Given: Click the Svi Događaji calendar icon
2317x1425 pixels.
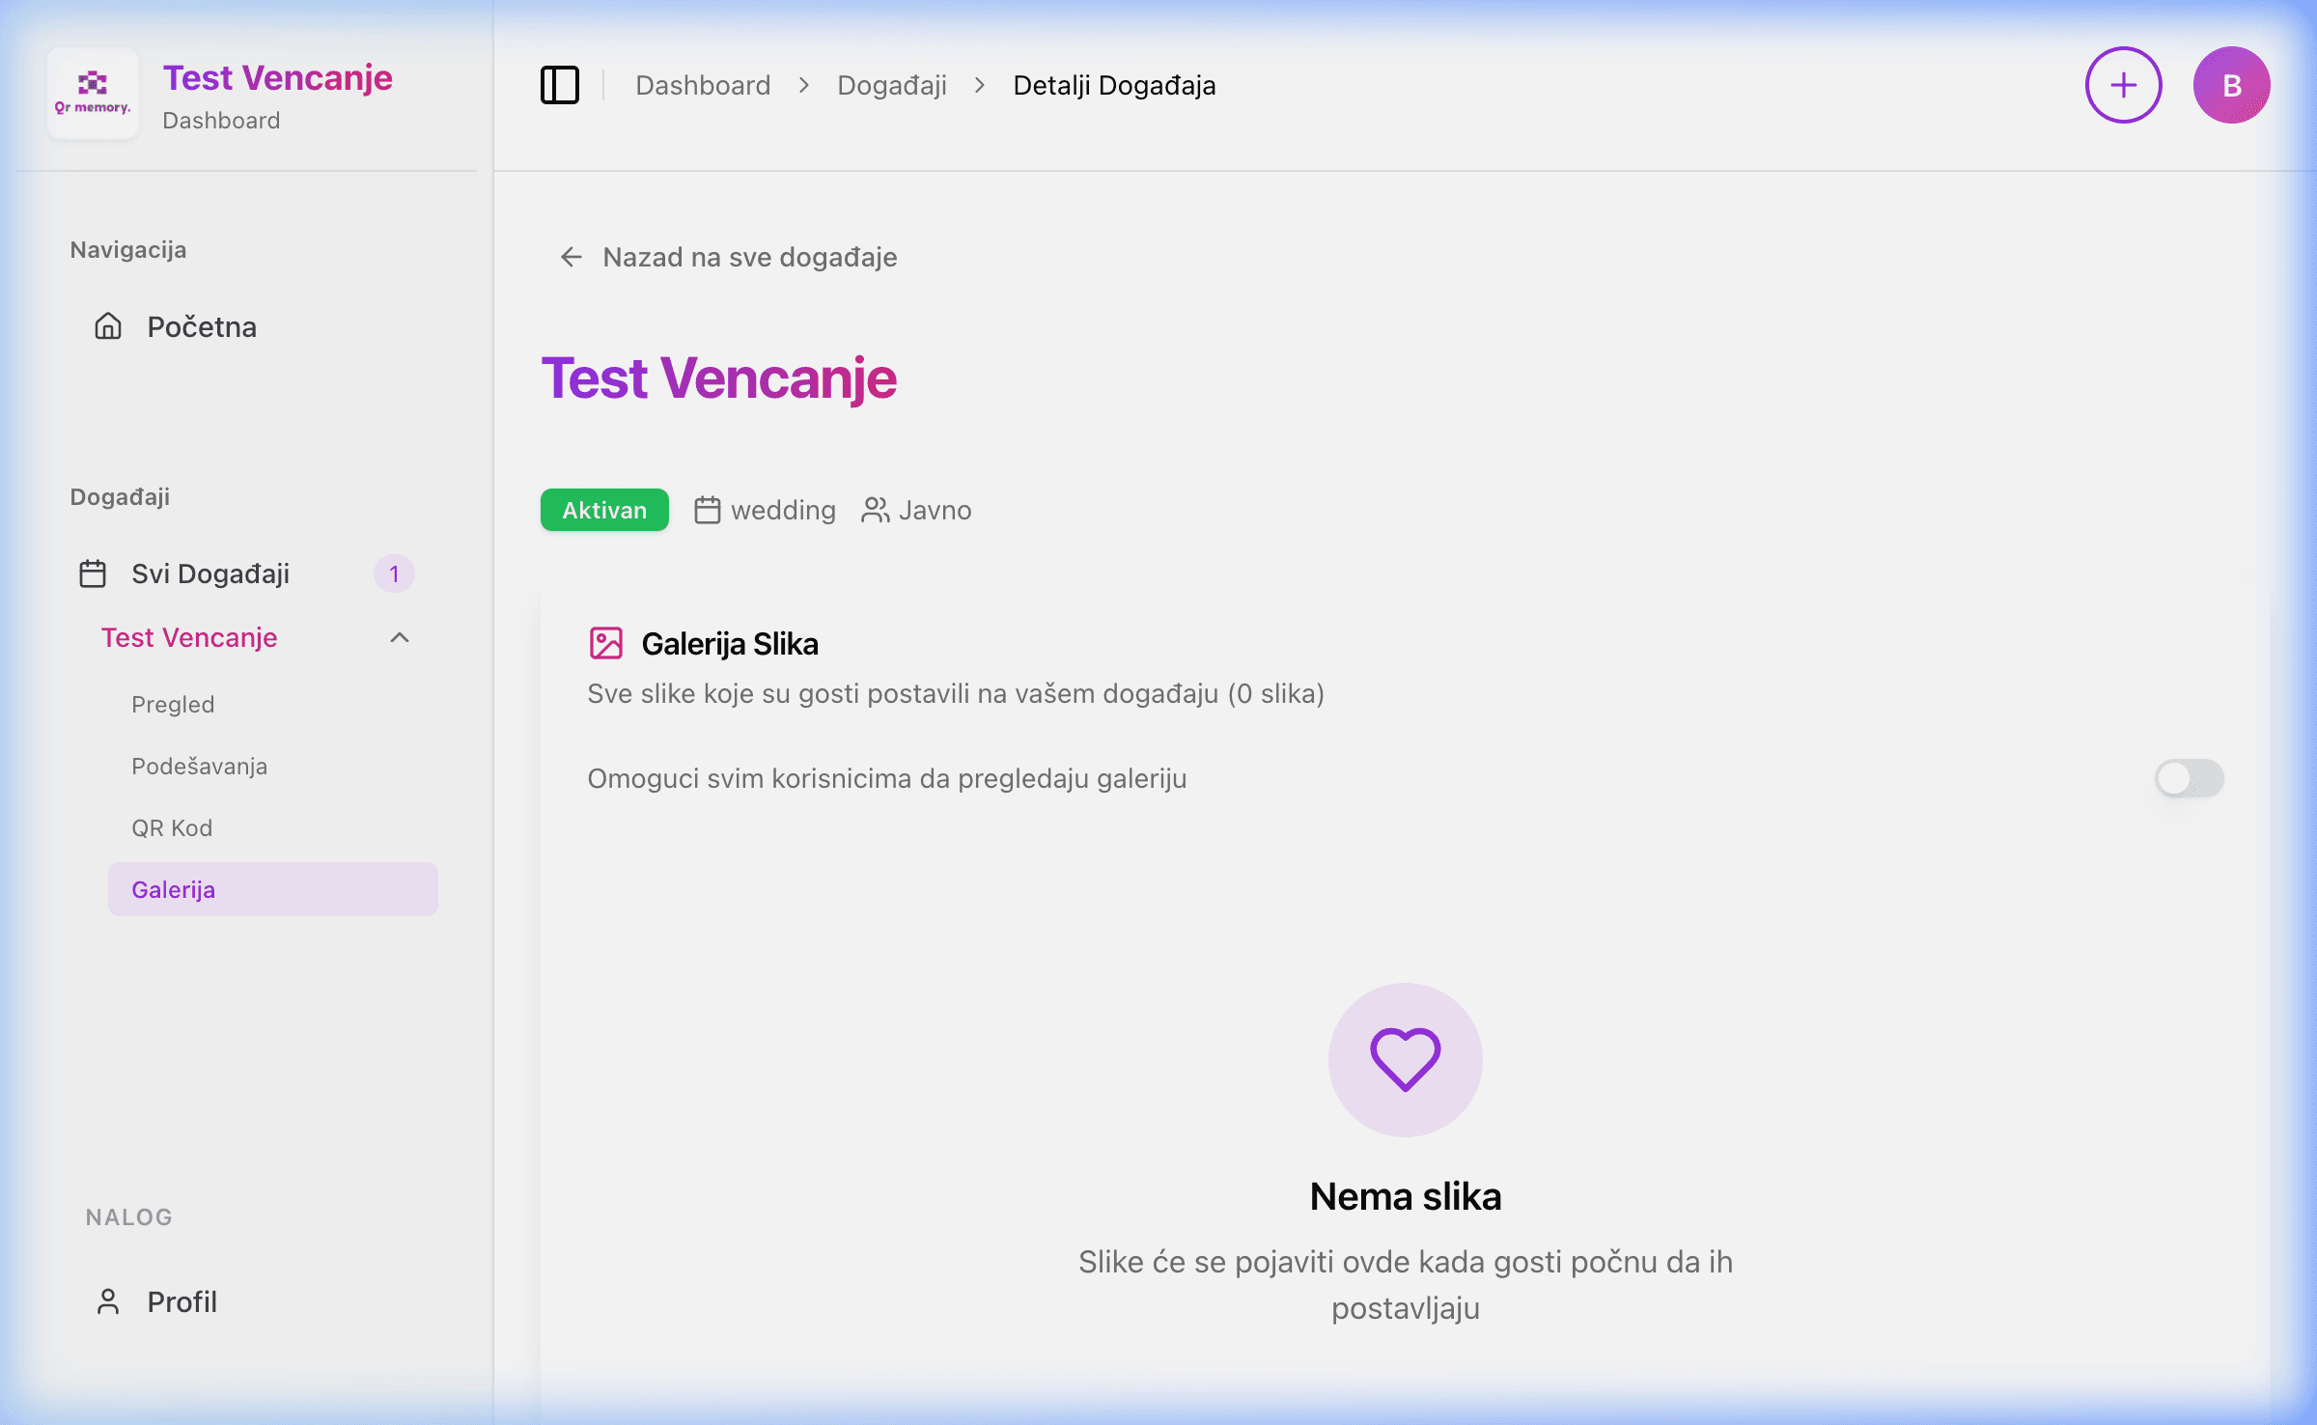Looking at the screenshot, I should click(x=93, y=573).
